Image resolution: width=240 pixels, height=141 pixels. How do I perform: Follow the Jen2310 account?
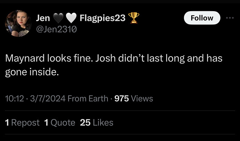tap(202, 18)
